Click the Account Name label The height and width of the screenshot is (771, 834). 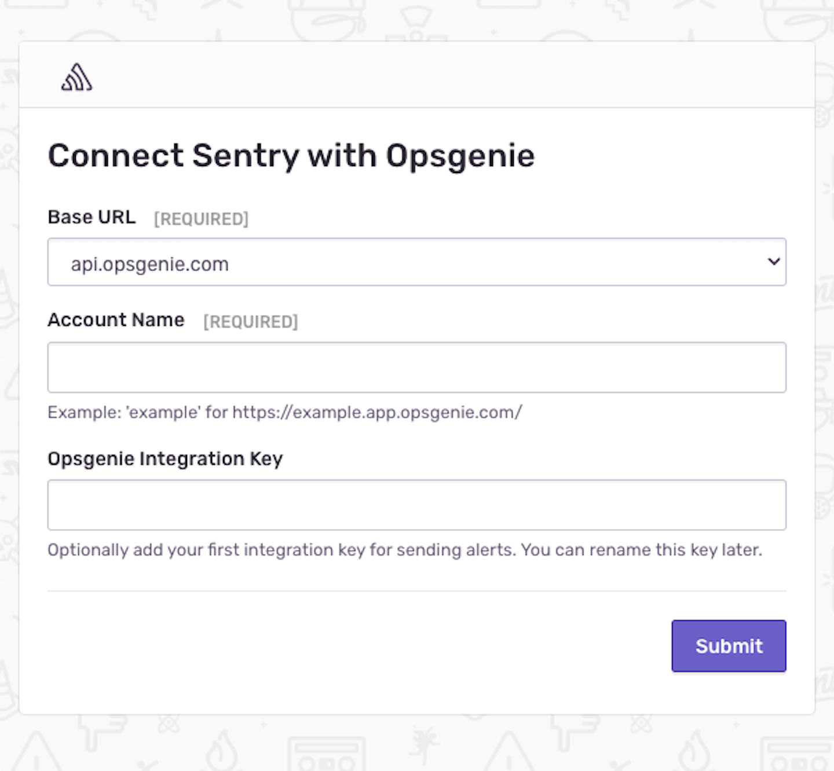[x=116, y=320]
